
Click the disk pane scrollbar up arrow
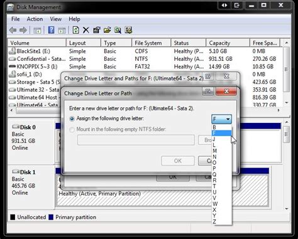pyautogui.click(x=287, y=122)
